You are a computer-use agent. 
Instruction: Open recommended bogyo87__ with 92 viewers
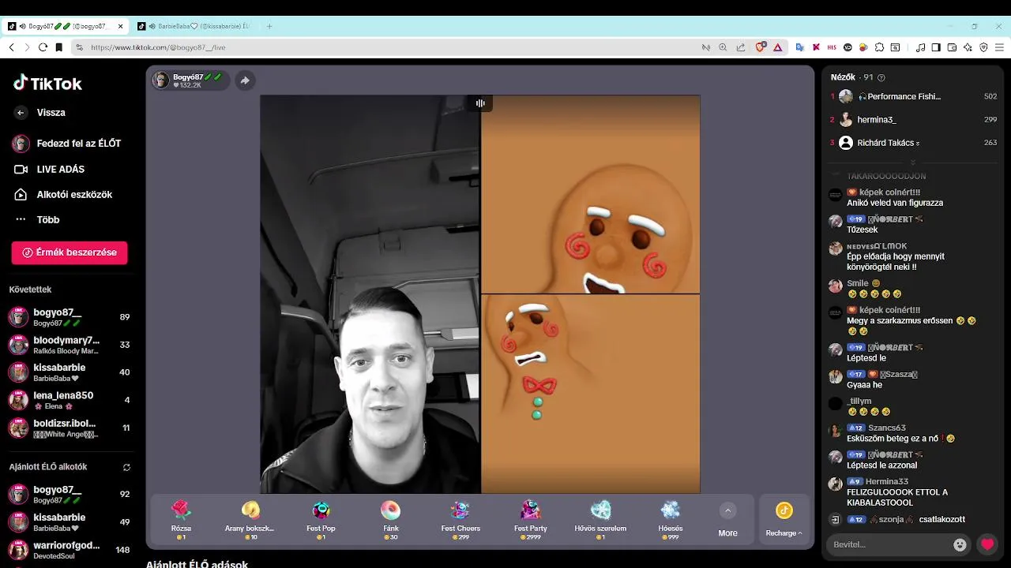(70, 495)
